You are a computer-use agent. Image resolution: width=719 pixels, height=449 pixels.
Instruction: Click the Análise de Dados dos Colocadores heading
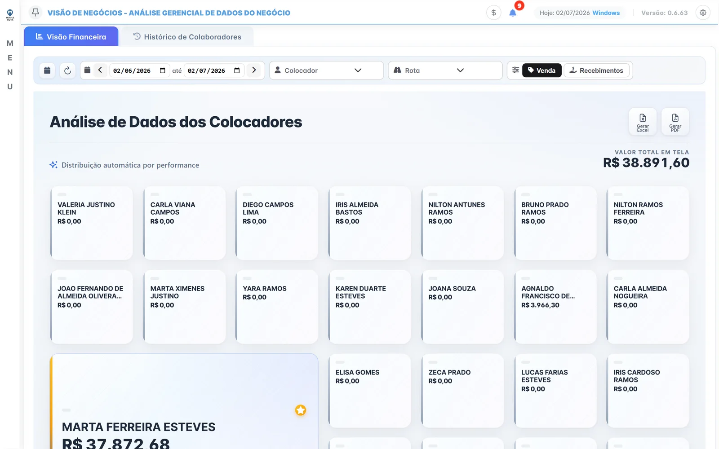point(176,122)
